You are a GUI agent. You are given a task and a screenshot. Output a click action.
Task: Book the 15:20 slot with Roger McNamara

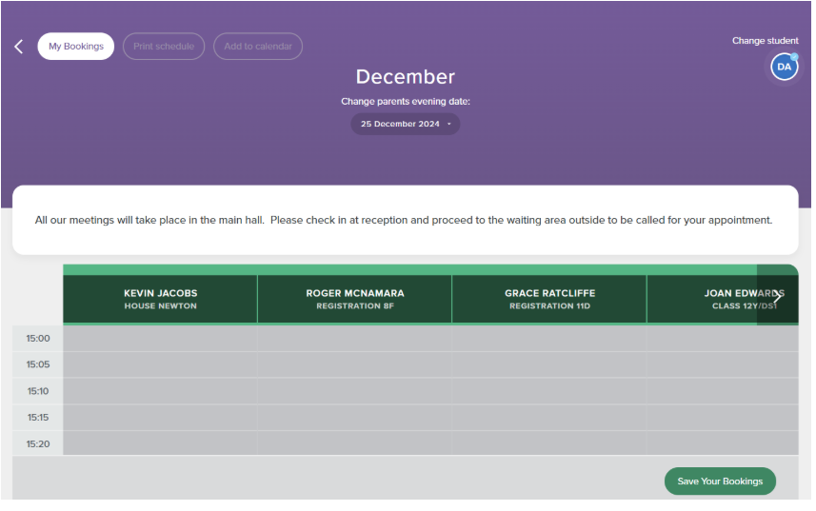[x=354, y=443]
